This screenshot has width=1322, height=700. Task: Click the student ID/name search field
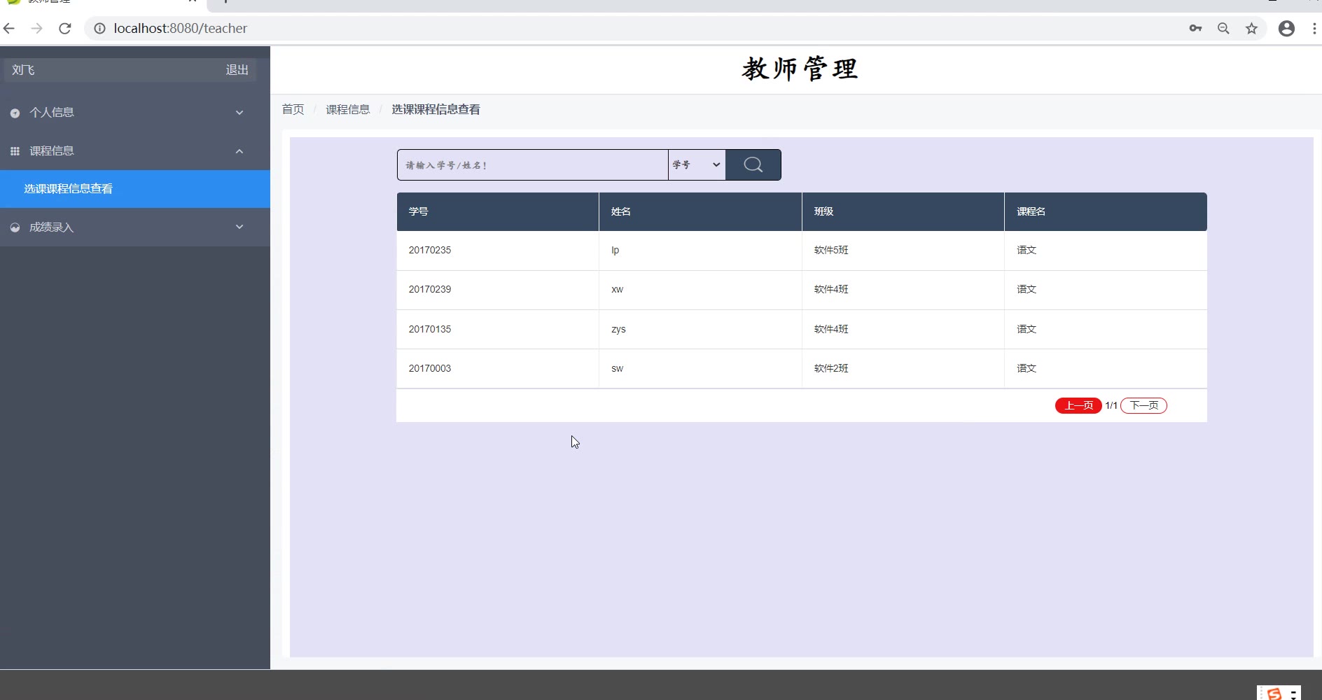coord(532,164)
